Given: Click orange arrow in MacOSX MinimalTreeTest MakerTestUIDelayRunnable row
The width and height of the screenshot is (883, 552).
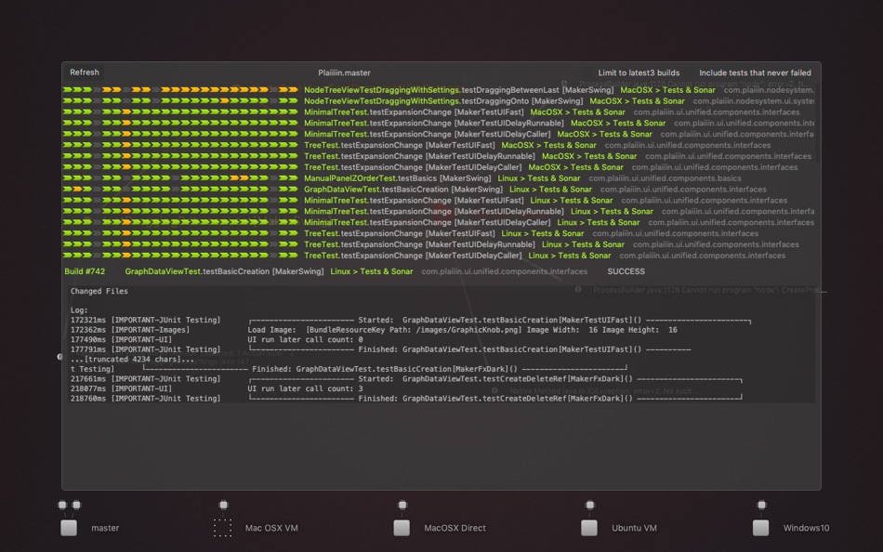Looking at the screenshot, I should tap(126, 123).
